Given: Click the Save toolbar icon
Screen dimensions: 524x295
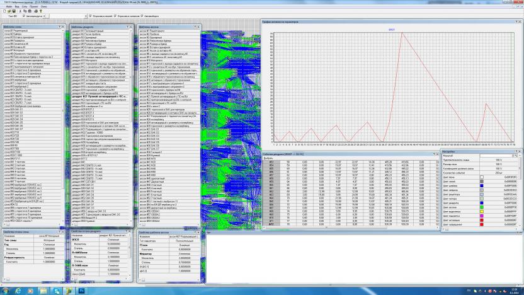Looking at the screenshot, I should pos(12,11).
